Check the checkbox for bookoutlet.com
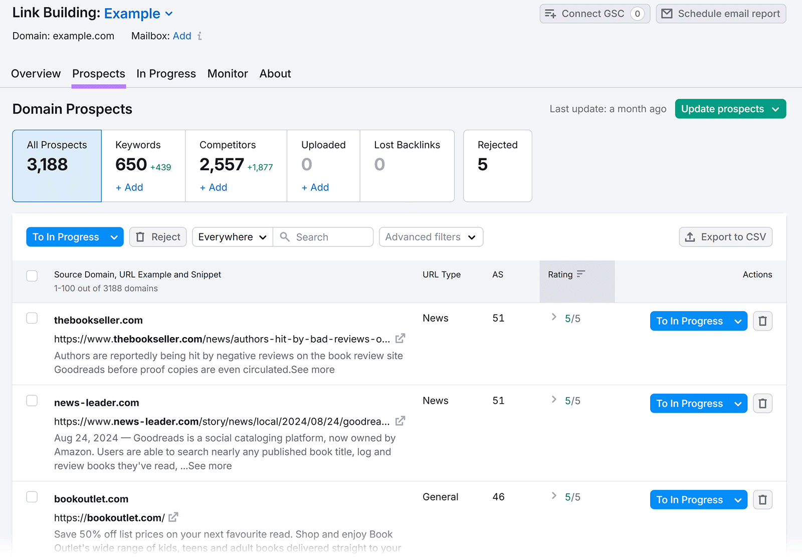The width and height of the screenshot is (802, 557). point(32,496)
